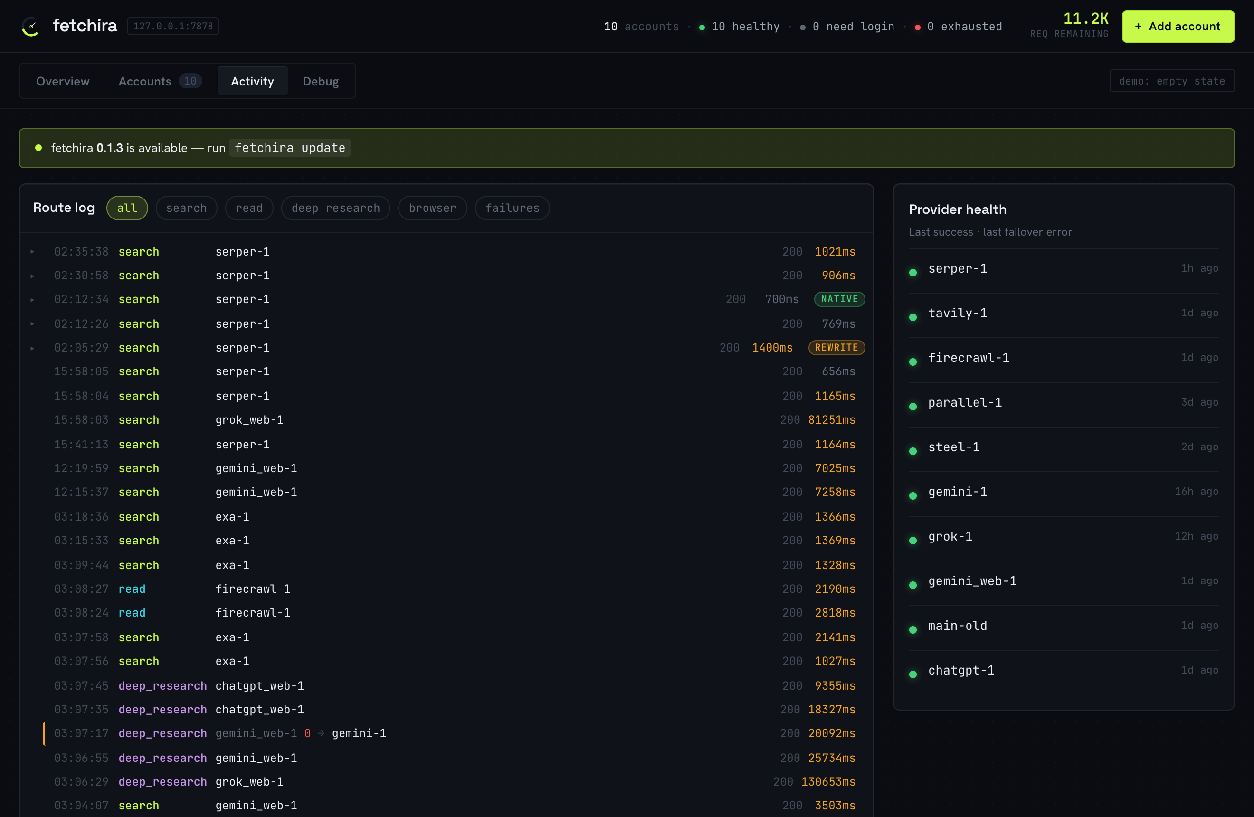This screenshot has height=817, width=1254.
Task: Click the '10 accounts' header count
Action: 641,27
